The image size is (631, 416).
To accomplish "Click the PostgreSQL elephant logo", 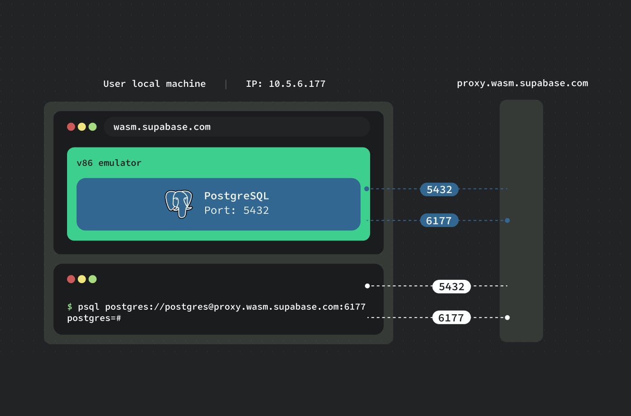I will click(x=178, y=203).
